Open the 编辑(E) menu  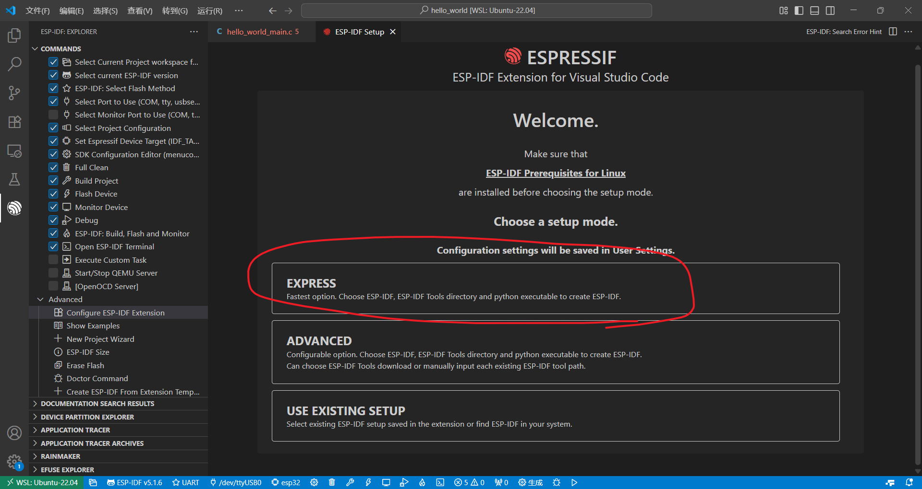[72, 11]
